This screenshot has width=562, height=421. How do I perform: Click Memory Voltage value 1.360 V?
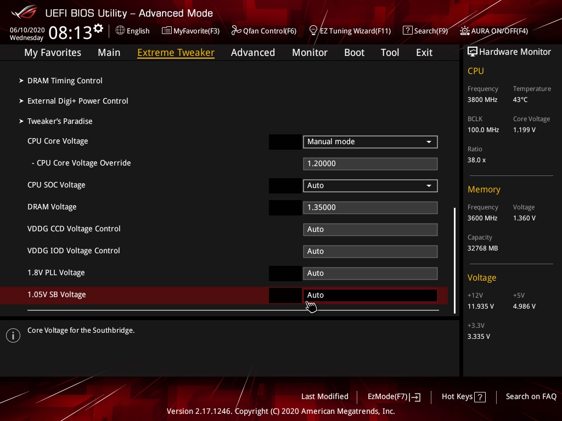tap(524, 218)
